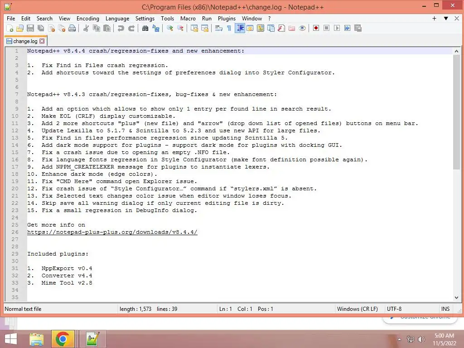This screenshot has height=348, width=464.
Task: Click the vertical scrollbar up arrow
Action: pyautogui.click(x=456, y=51)
